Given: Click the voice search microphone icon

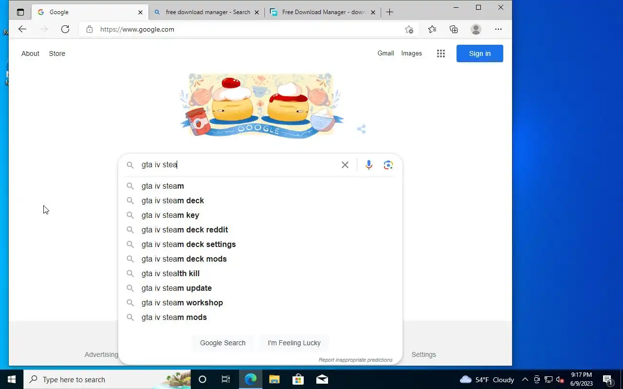Looking at the screenshot, I should coord(369,165).
